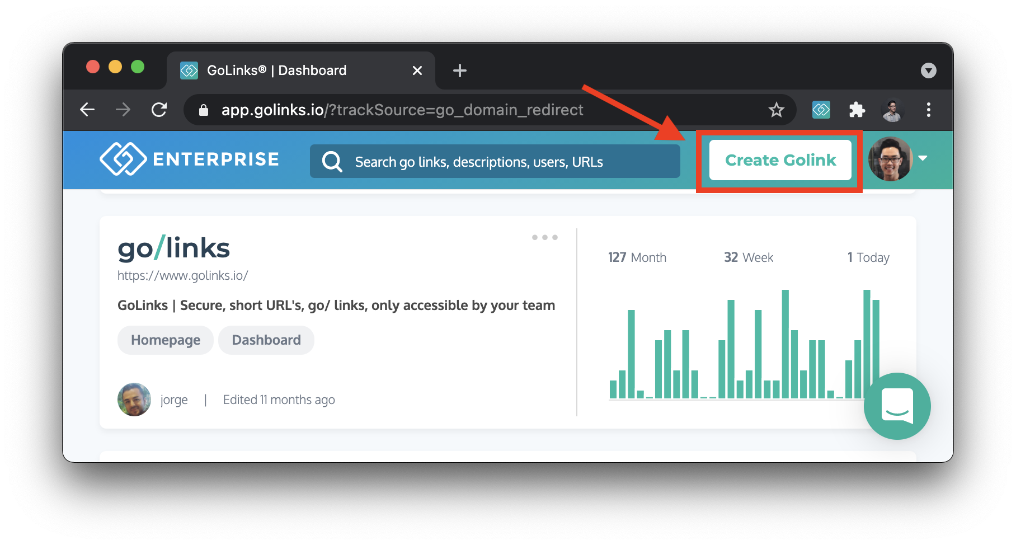The width and height of the screenshot is (1016, 545).
Task: Open the go/links card three-dot menu
Action: click(544, 237)
